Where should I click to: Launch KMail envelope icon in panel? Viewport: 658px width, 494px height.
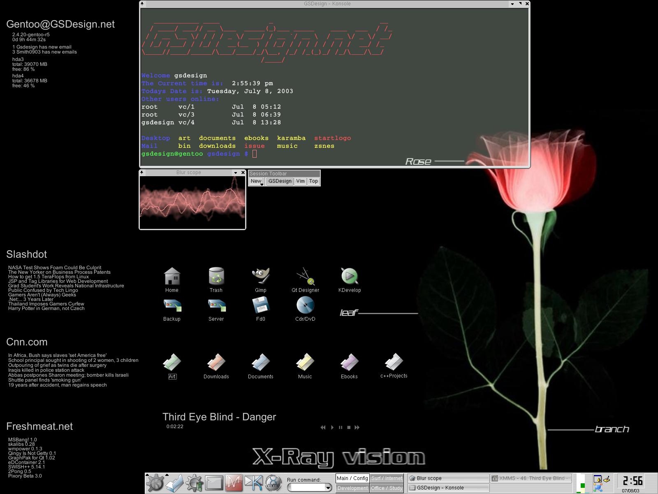[253, 483]
